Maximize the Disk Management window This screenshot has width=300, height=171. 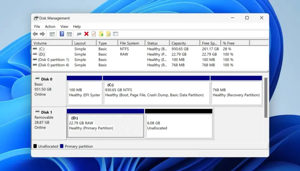247,18
